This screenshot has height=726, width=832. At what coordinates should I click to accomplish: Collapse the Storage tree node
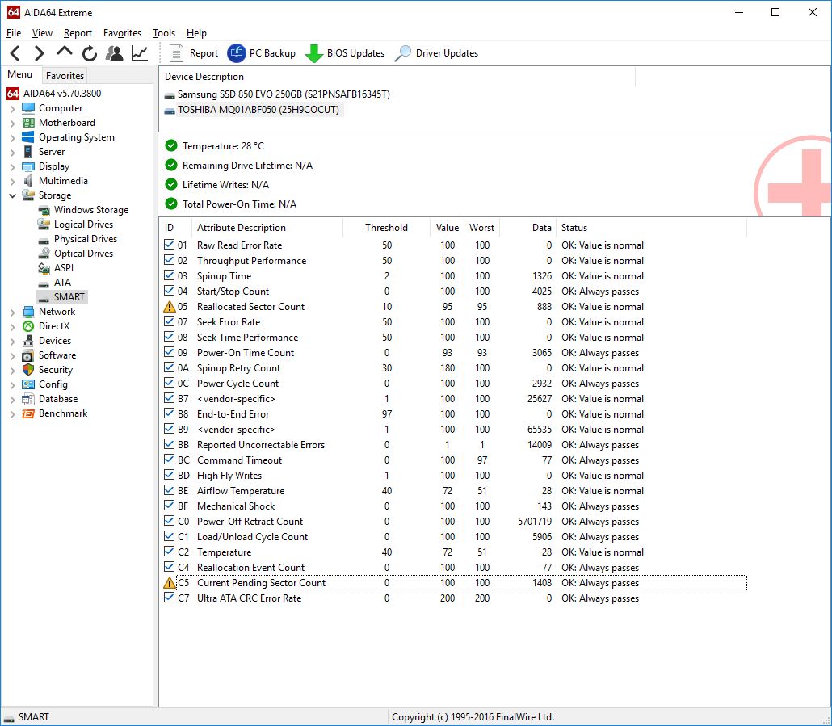(x=12, y=195)
